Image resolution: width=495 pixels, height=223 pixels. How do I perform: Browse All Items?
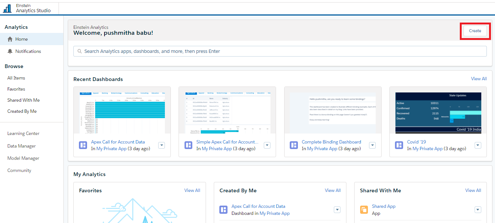[16, 78]
